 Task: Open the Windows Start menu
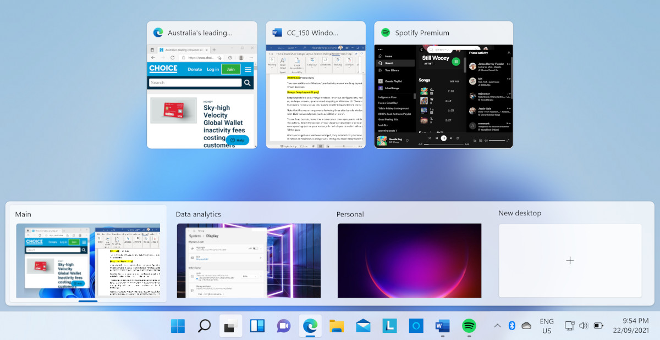pyautogui.click(x=178, y=326)
